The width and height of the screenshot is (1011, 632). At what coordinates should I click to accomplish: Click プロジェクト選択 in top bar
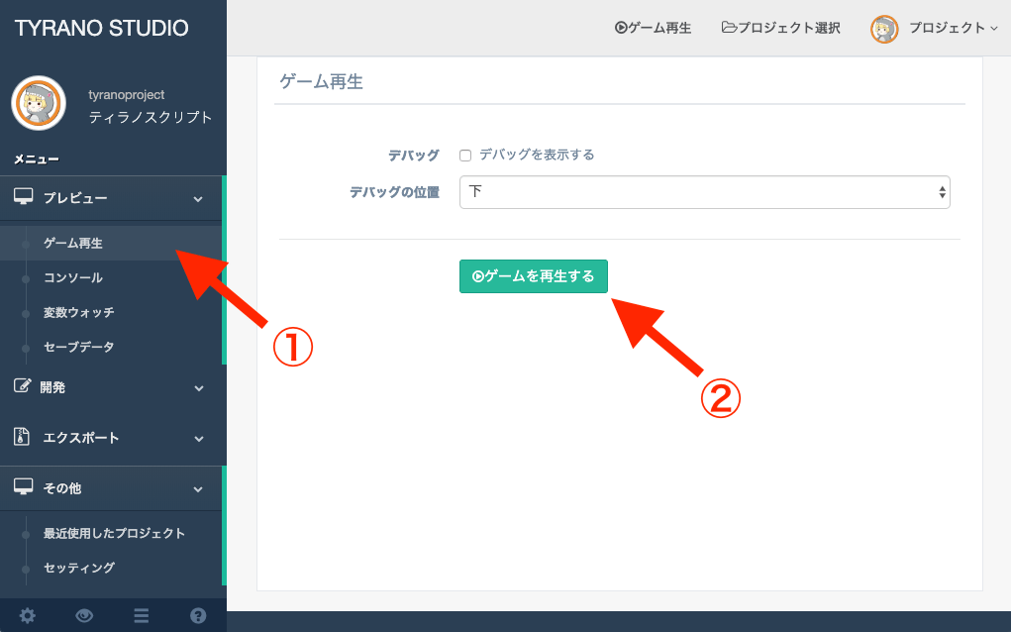click(781, 28)
